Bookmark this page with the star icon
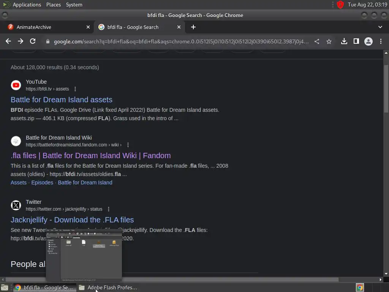 (x=329, y=41)
